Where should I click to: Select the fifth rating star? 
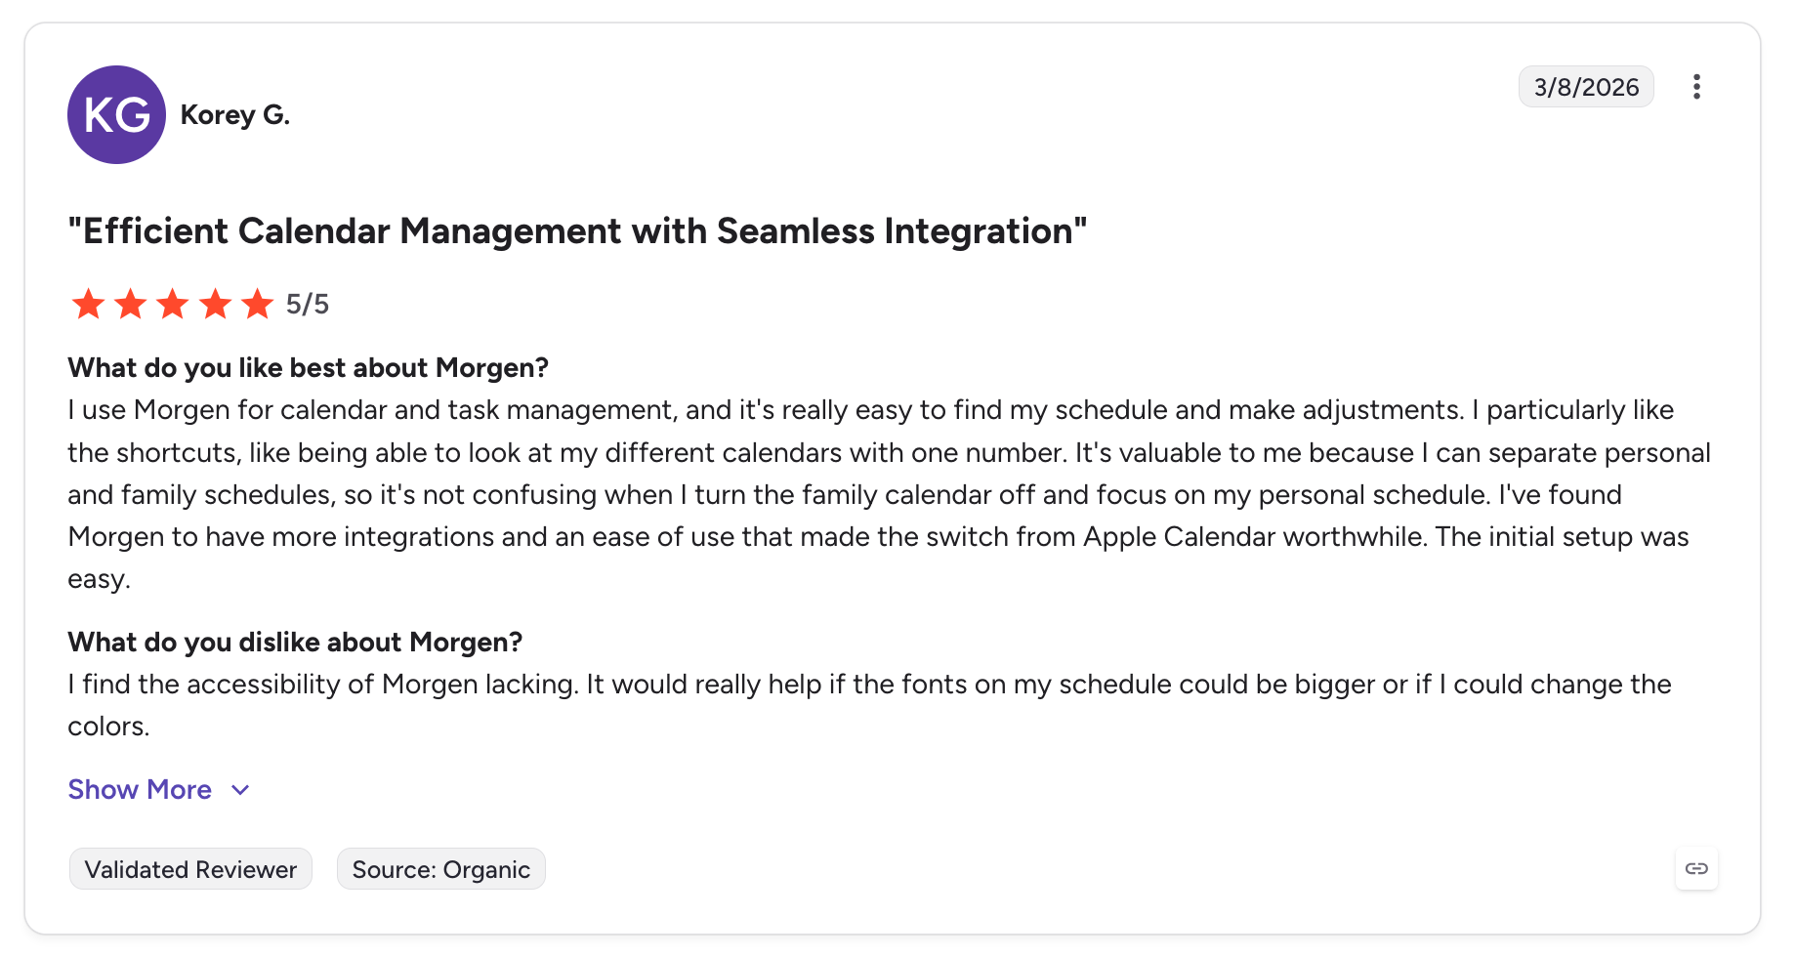pos(258,304)
